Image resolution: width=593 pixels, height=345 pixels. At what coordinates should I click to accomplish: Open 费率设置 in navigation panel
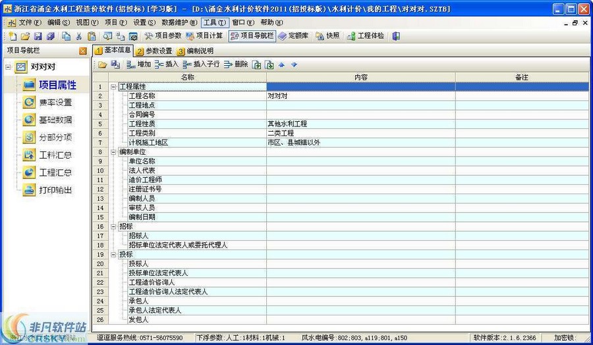pyautogui.click(x=47, y=103)
